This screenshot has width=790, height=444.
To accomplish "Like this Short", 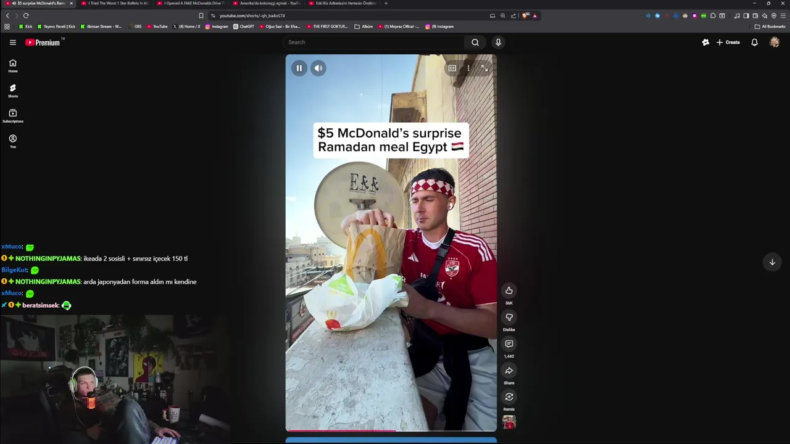I will coord(509,290).
